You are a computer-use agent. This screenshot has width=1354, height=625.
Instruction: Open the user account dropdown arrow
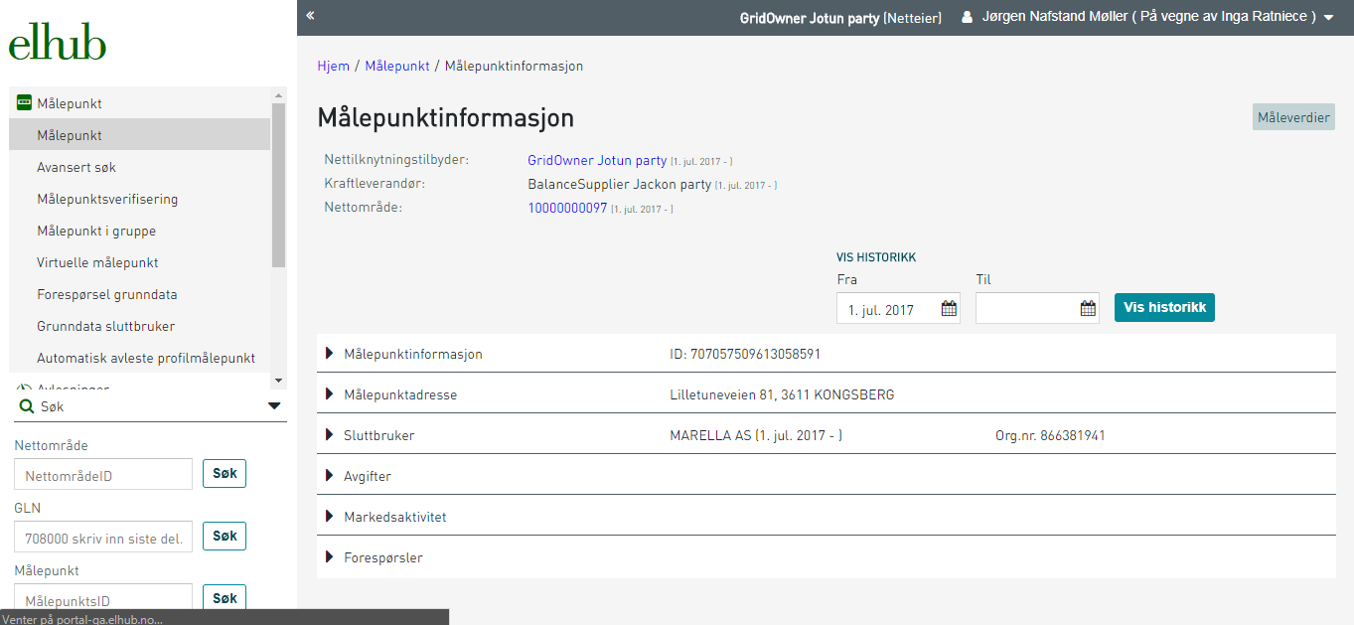tap(1328, 18)
